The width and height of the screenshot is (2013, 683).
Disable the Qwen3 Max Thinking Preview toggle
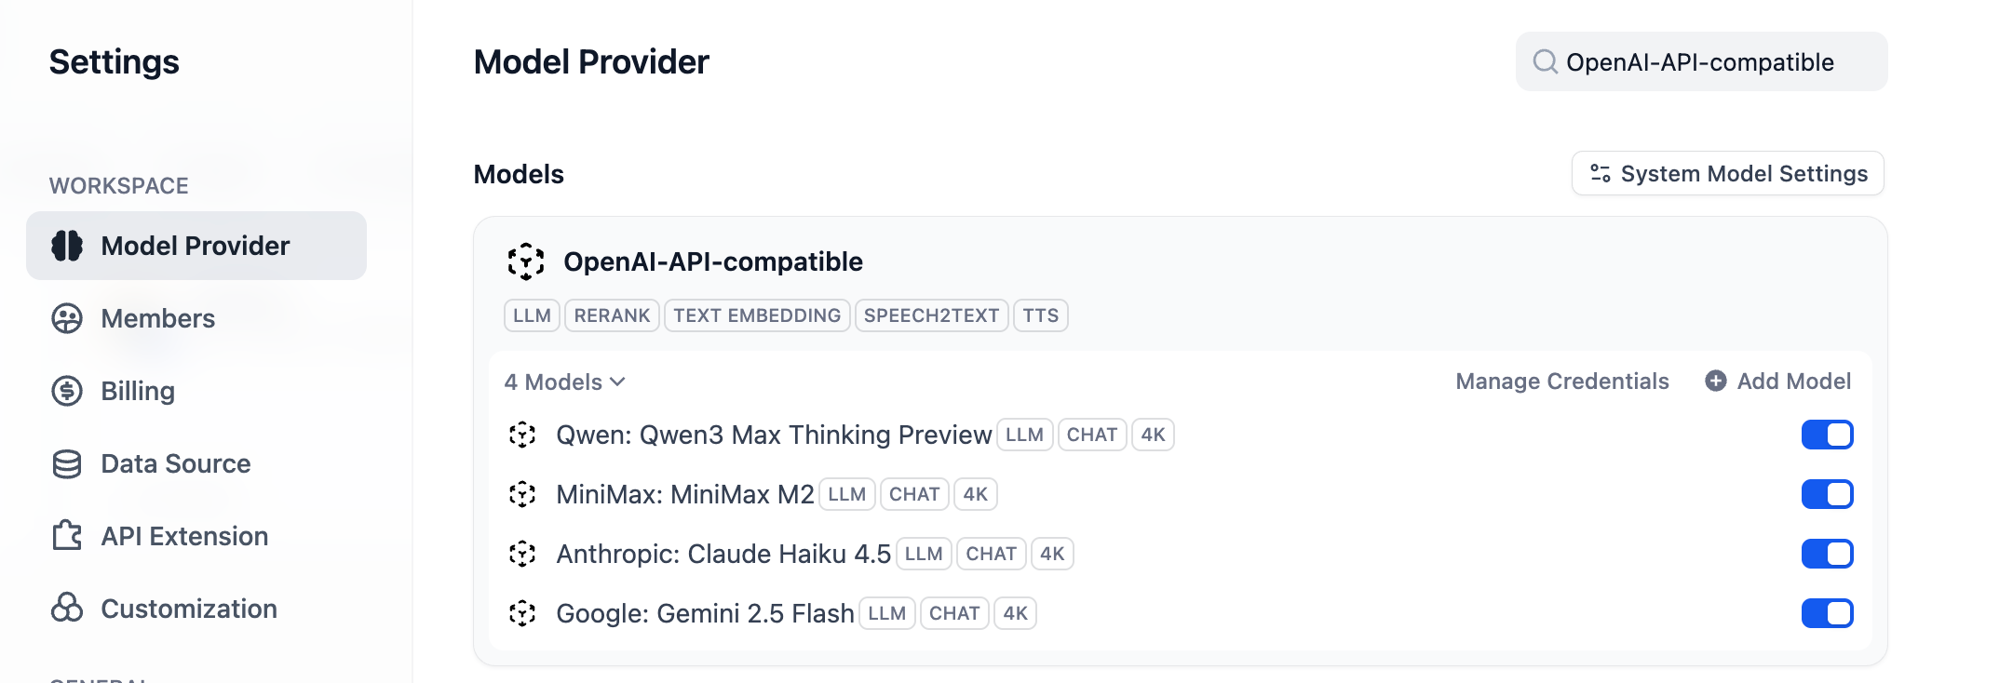(x=1827, y=435)
